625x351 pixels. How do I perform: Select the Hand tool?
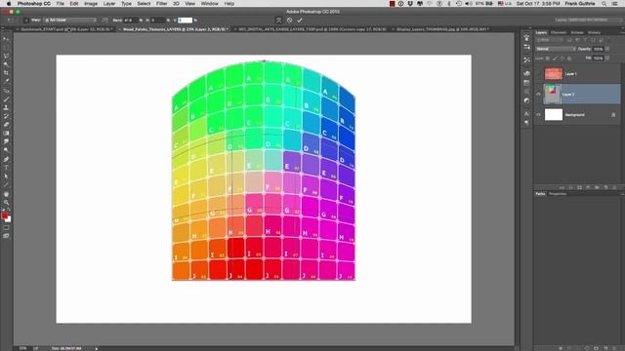(6, 194)
